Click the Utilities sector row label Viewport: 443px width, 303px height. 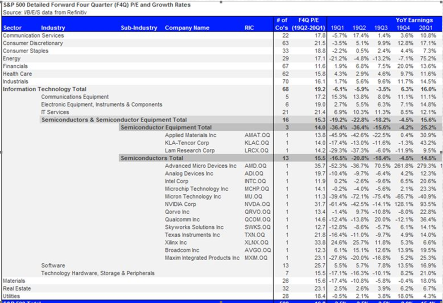point(13,296)
